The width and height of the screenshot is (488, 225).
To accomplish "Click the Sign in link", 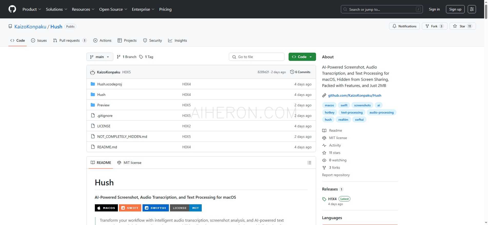I will tap(434, 9).
